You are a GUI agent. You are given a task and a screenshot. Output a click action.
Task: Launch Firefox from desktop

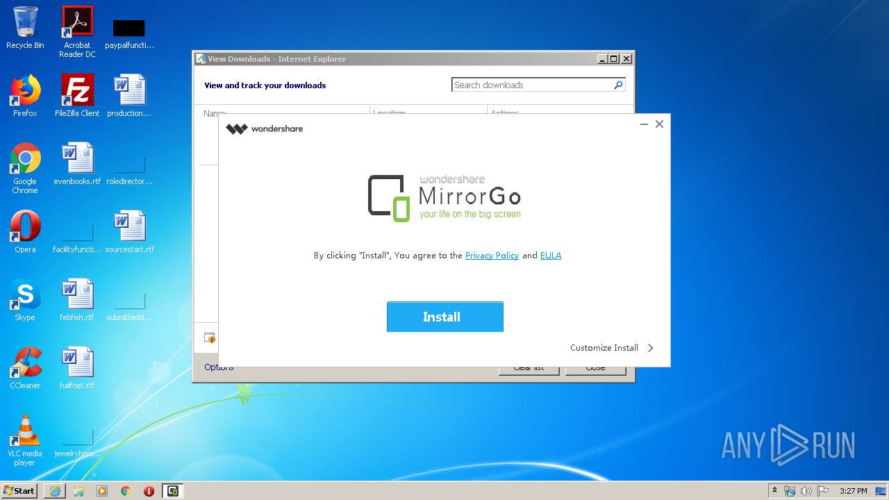[25, 96]
